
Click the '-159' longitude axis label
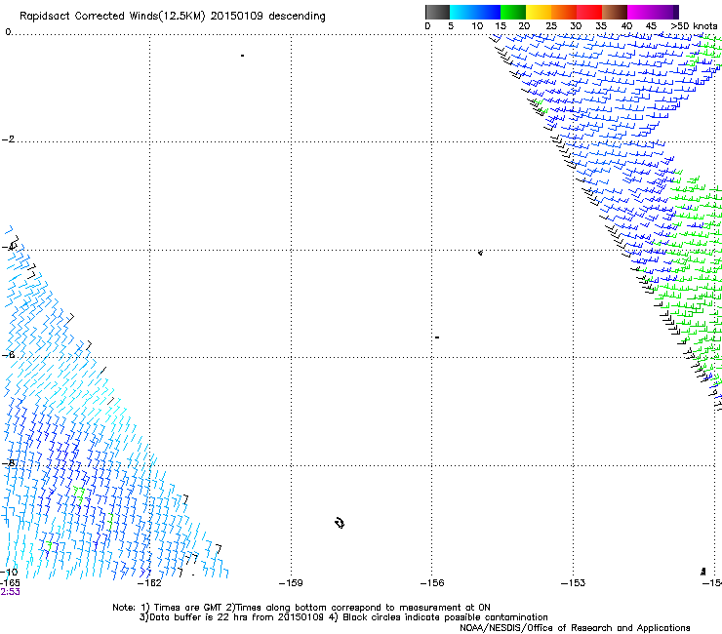click(291, 583)
